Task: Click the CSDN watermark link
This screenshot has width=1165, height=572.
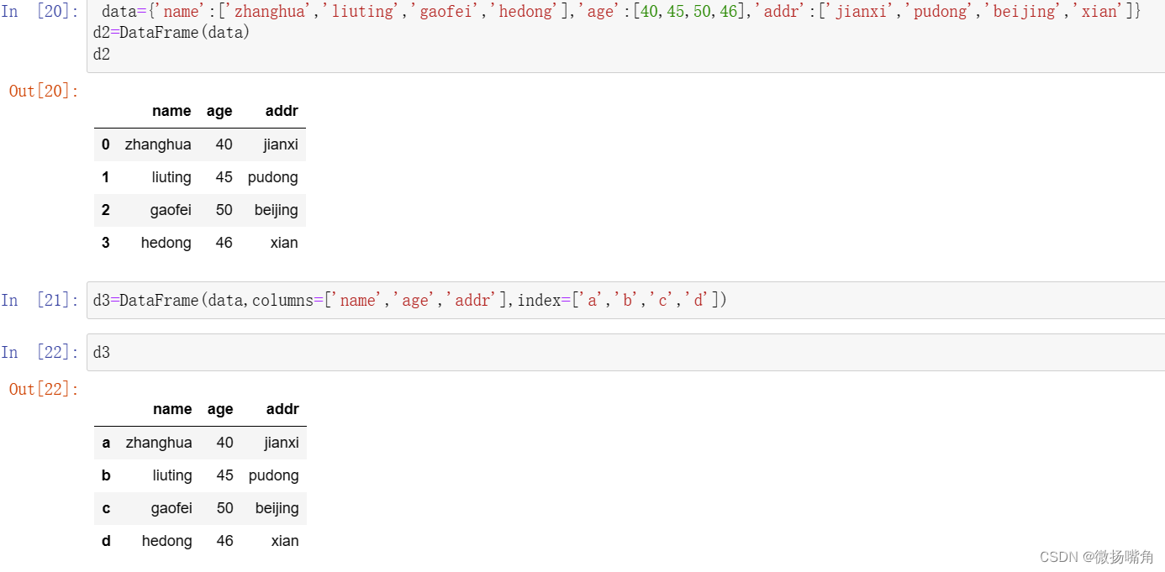Action: pos(1061,556)
